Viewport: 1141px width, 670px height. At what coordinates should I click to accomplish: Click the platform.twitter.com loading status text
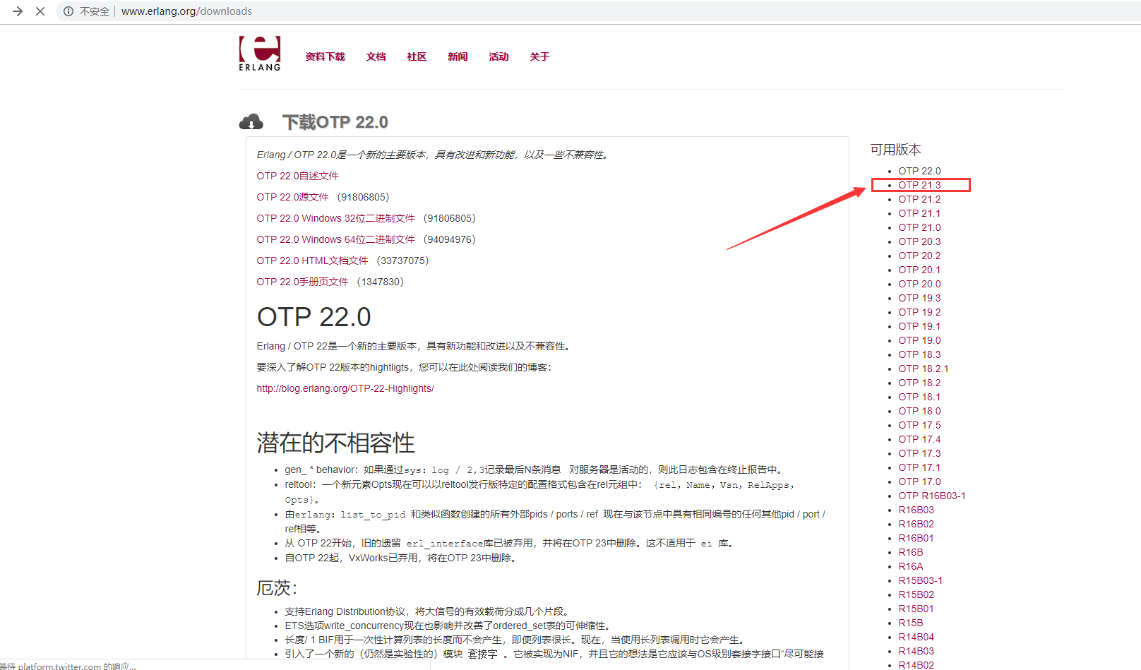click(68, 666)
